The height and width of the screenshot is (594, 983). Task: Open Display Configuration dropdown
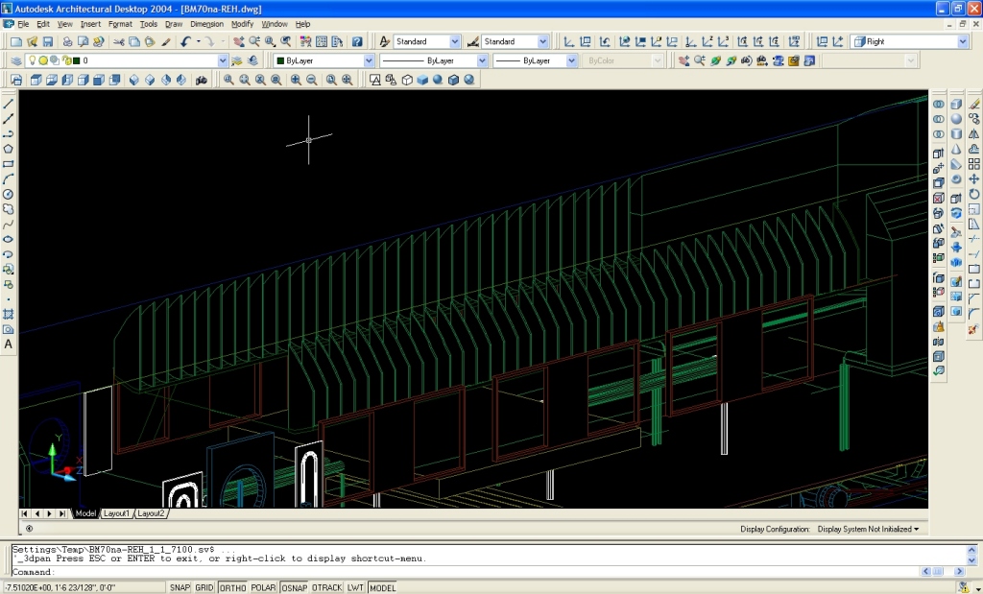click(867, 529)
